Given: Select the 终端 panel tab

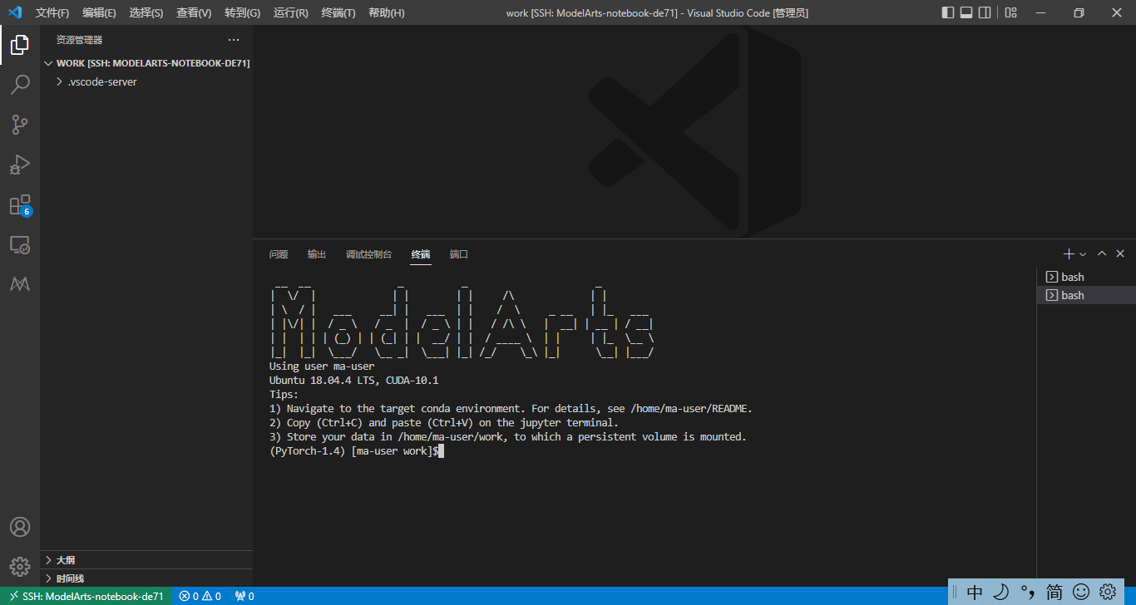Looking at the screenshot, I should 421,254.
